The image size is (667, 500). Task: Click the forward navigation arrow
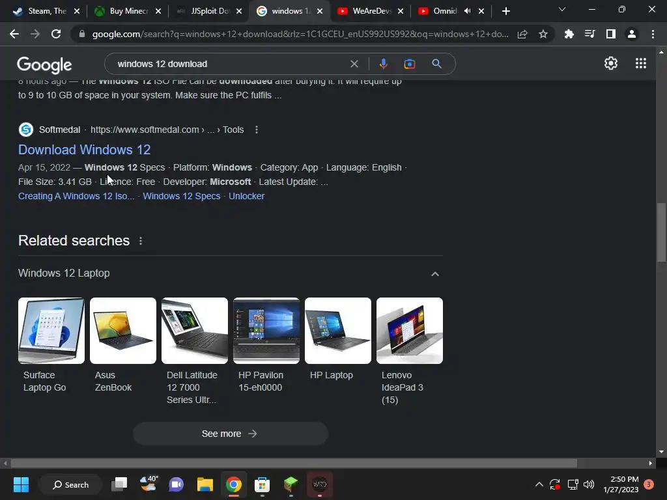[35, 34]
